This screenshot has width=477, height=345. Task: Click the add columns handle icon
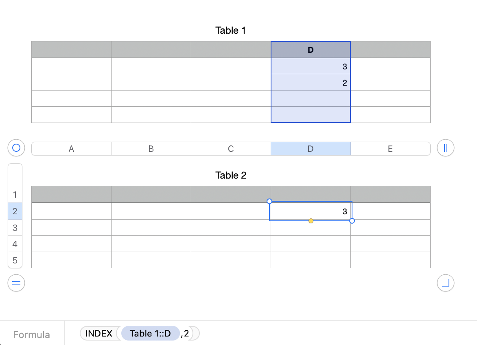[x=445, y=148]
